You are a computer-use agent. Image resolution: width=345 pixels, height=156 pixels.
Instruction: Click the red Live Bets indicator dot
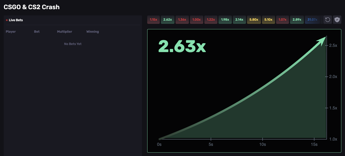pos(7,20)
